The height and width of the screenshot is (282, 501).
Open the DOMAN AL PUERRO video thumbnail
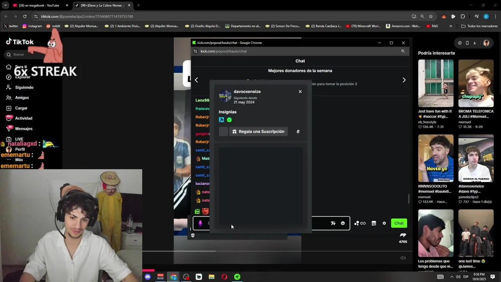[x=476, y=158]
